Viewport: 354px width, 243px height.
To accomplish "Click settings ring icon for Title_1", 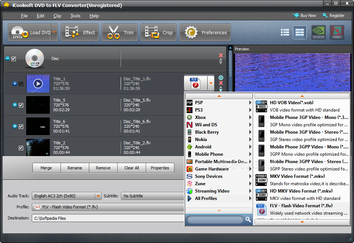I will pos(221,78).
